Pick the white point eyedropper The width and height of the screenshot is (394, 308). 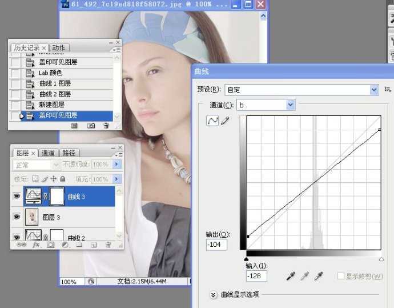[319, 276]
